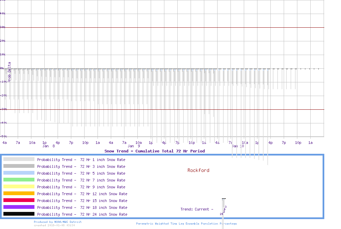Click the light gray 1 inch legend swatch
The height and width of the screenshot is (229, 341).
[x=19, y=159]
